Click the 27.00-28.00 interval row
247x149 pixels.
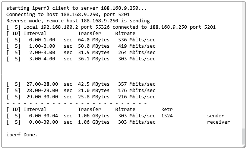42,84
